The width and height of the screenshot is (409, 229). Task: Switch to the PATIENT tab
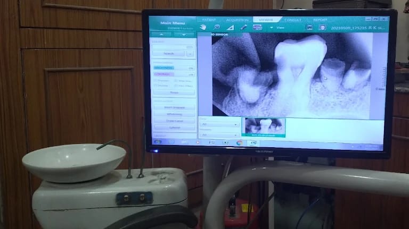click(x=209, y=20)
